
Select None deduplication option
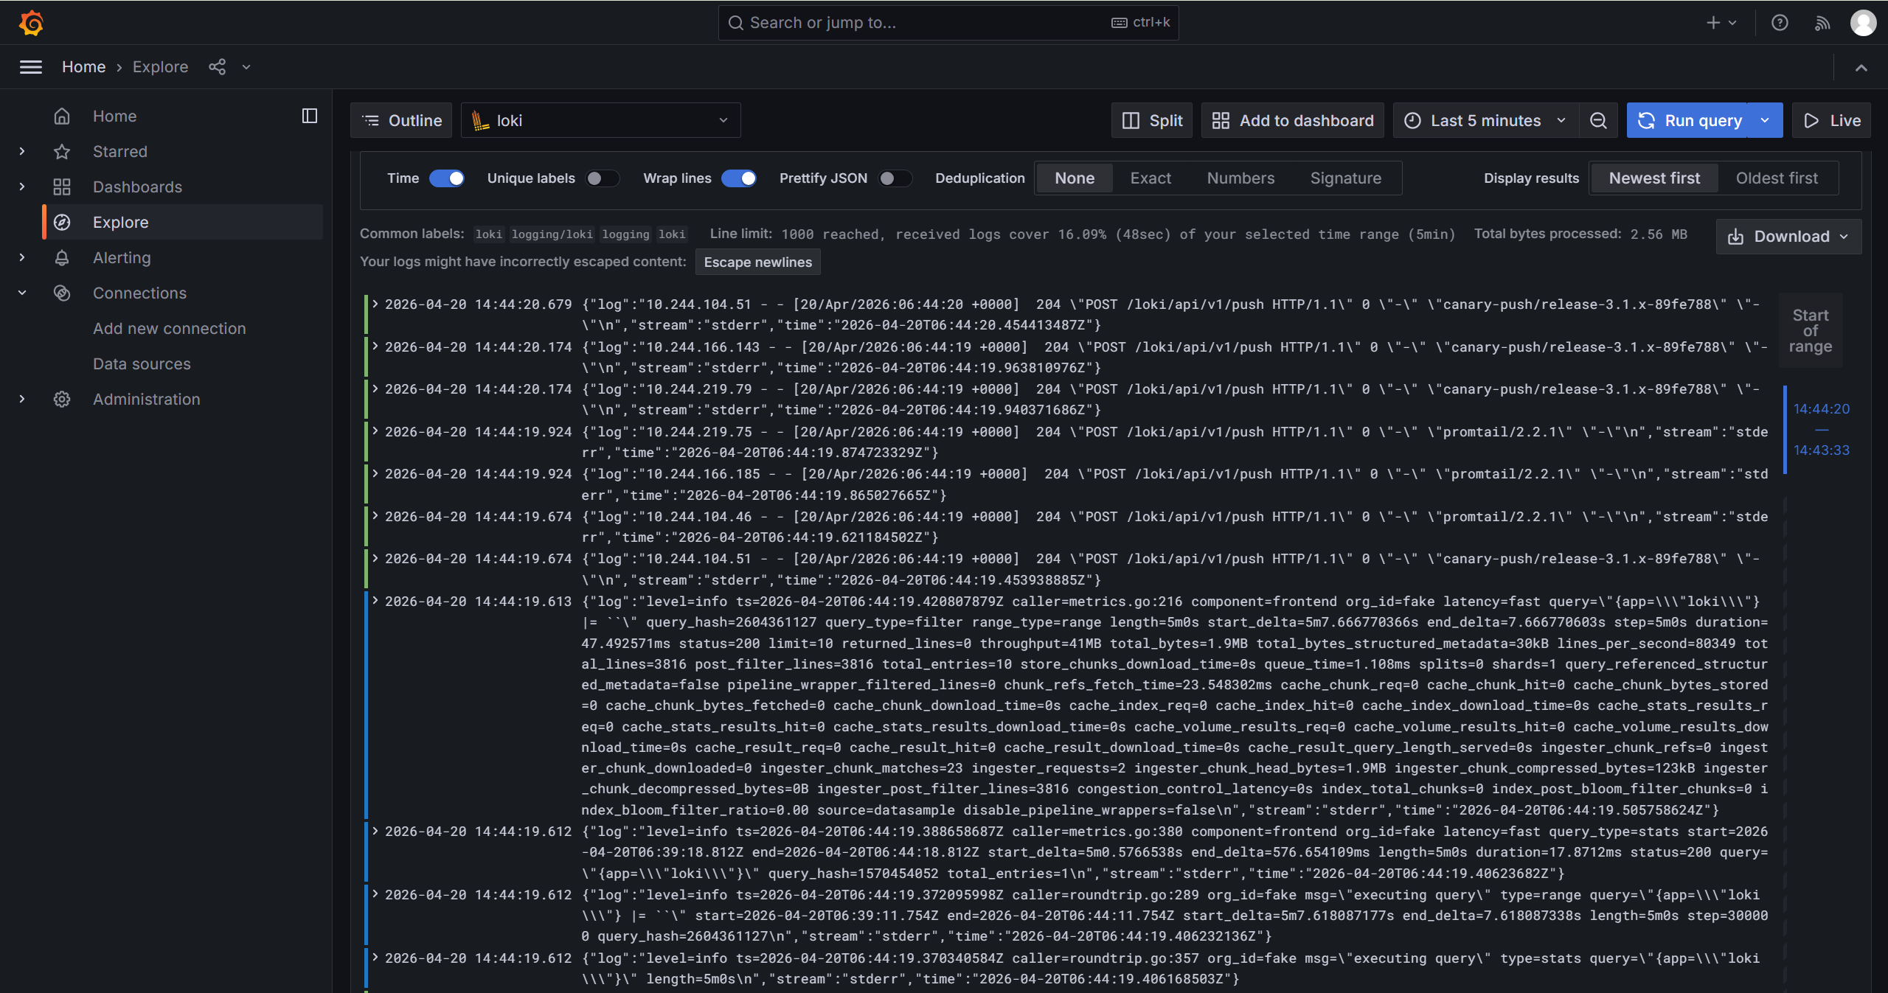click(1075, 178)
